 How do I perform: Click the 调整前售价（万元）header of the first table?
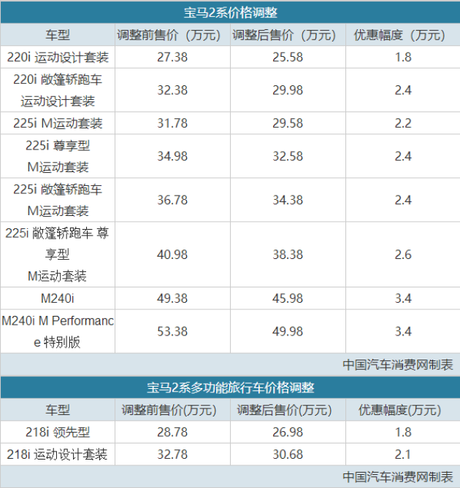(172, 35)
